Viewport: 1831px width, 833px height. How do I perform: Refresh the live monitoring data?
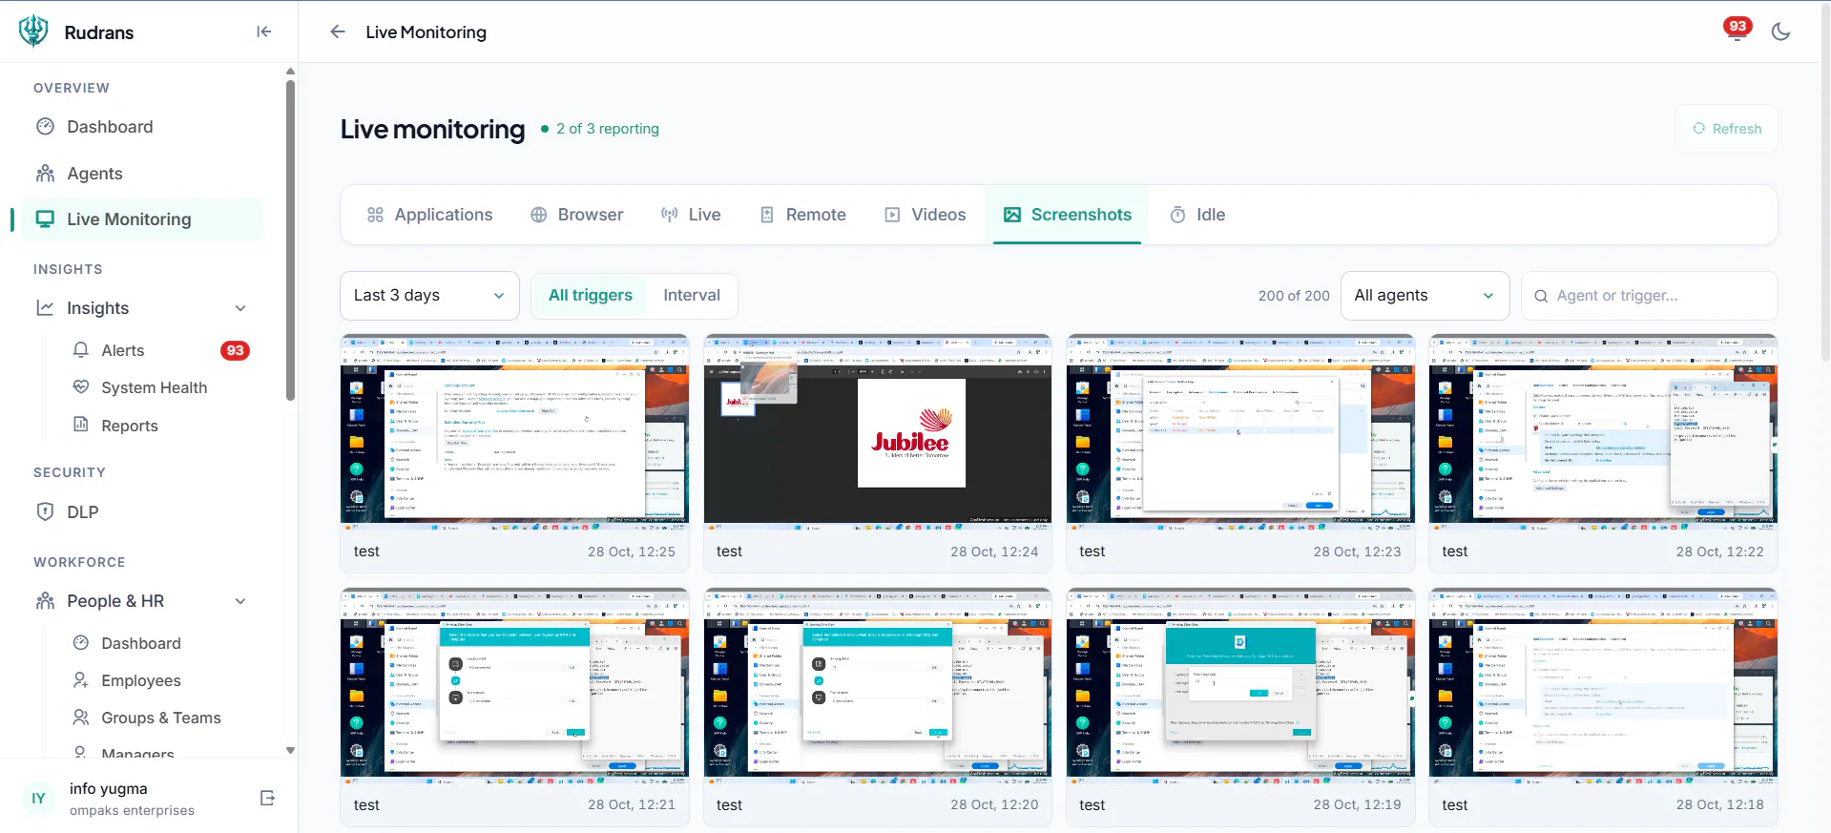pyautogui.click(x=1727, y=129)
